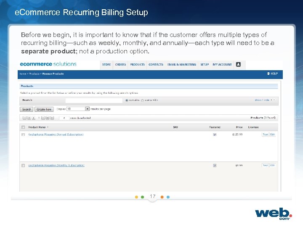
Task: Click Test for Monthly Subscription product
Action: tap(265, 165)
